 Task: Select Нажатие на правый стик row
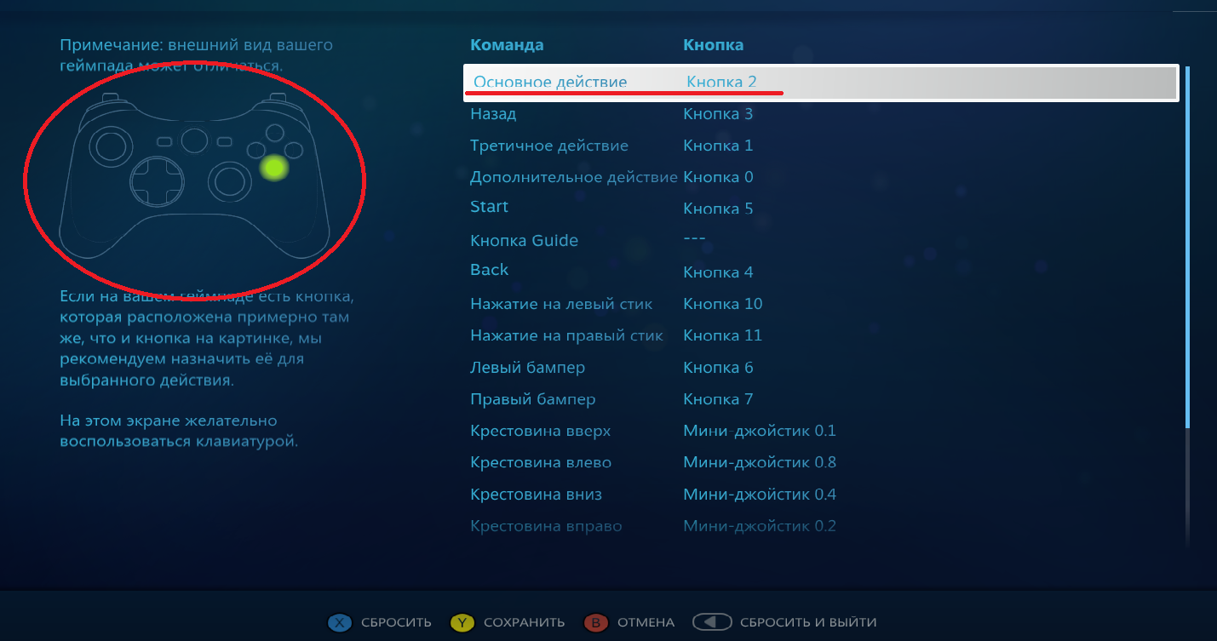[821, 335]
